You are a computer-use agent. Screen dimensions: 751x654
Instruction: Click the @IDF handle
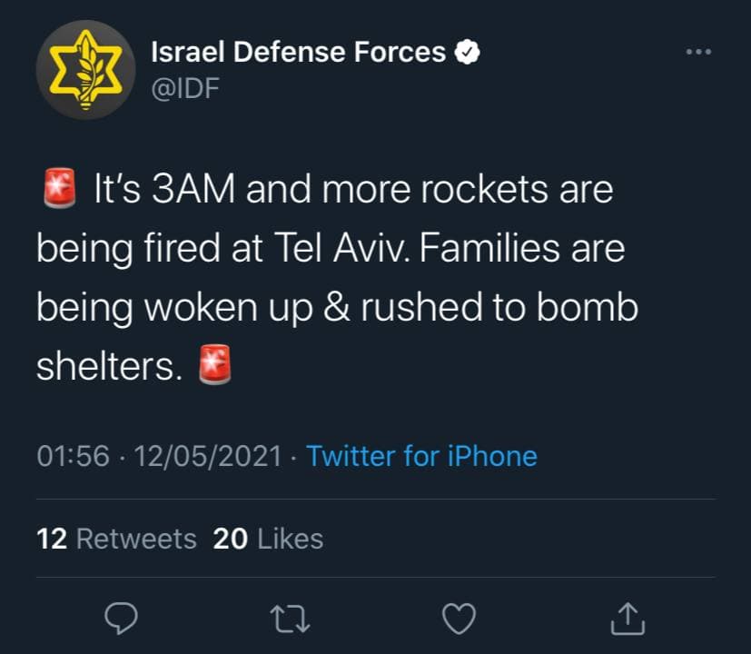[x=184, y=88]
